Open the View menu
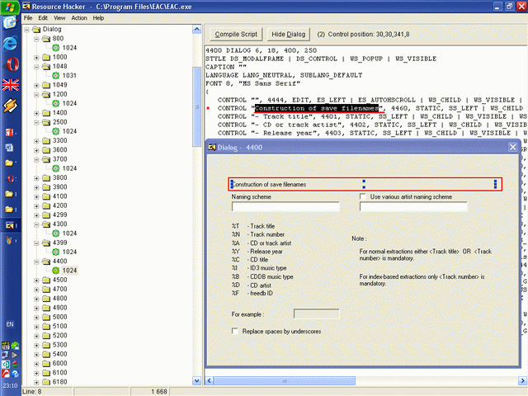528x396 pixels. click(59, 18)
